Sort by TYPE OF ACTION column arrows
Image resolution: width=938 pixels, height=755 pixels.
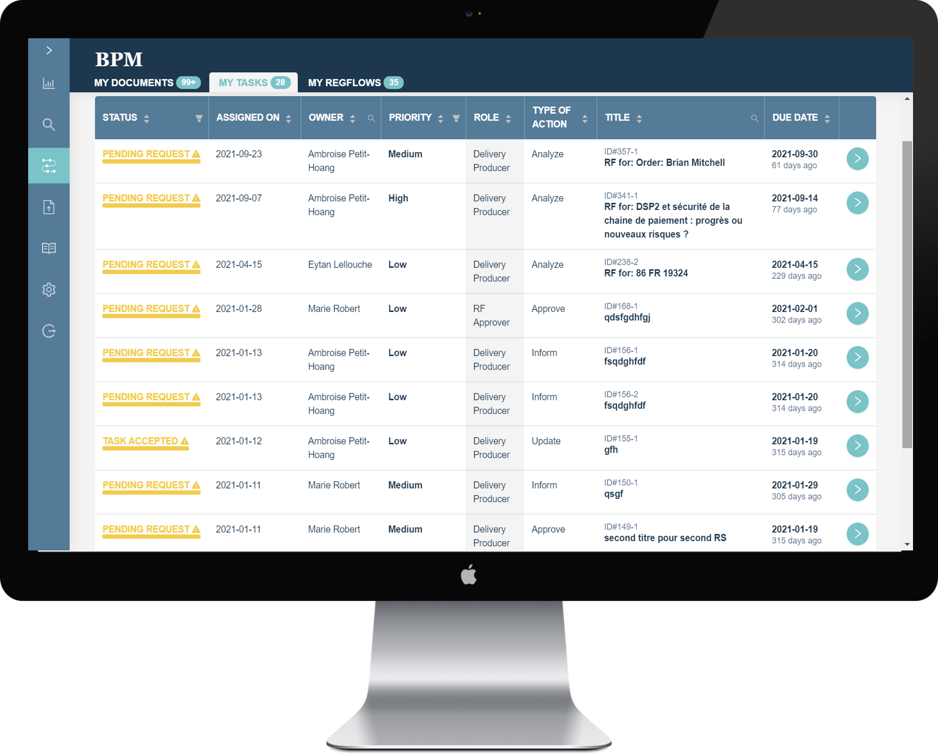pyautogui.click(x=585, y=118)
